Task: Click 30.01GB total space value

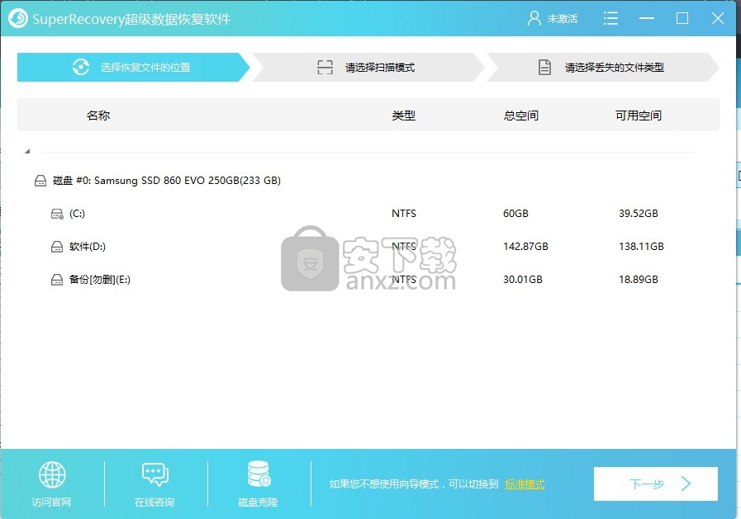Action: point(523,280)
